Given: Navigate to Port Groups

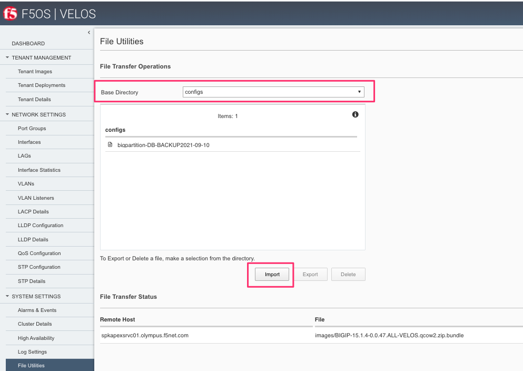Looking at the screenshot, I should tap(32, 129).
